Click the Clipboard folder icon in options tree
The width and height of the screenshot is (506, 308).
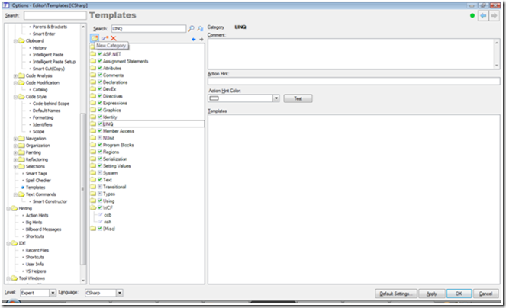tap(21, 40)
